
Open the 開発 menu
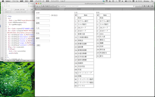(48, 1)
